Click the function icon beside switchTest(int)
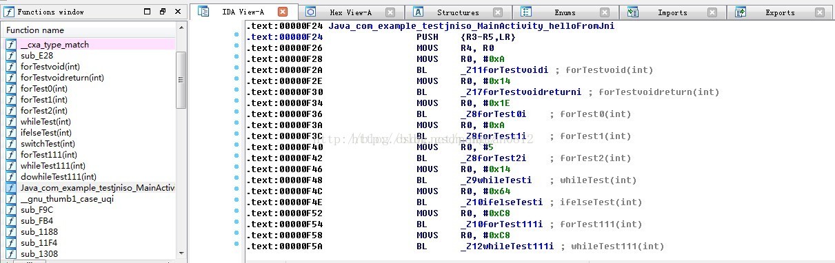The width and height of the screenshot is (835, 263). 11,143
